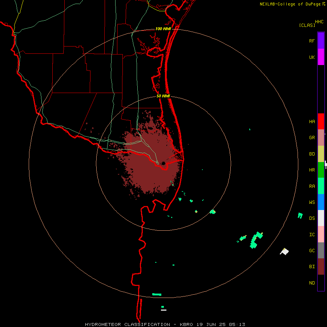The width and height of the screenshot is (327, 327).
Task: Click the RF legend label
Action: pyautogui.click(x=312, y=41)
